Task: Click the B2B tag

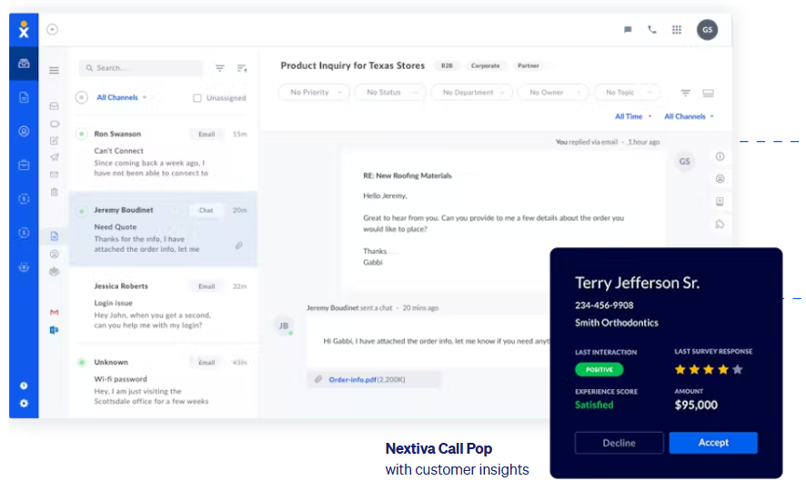Action: [447, 65]
